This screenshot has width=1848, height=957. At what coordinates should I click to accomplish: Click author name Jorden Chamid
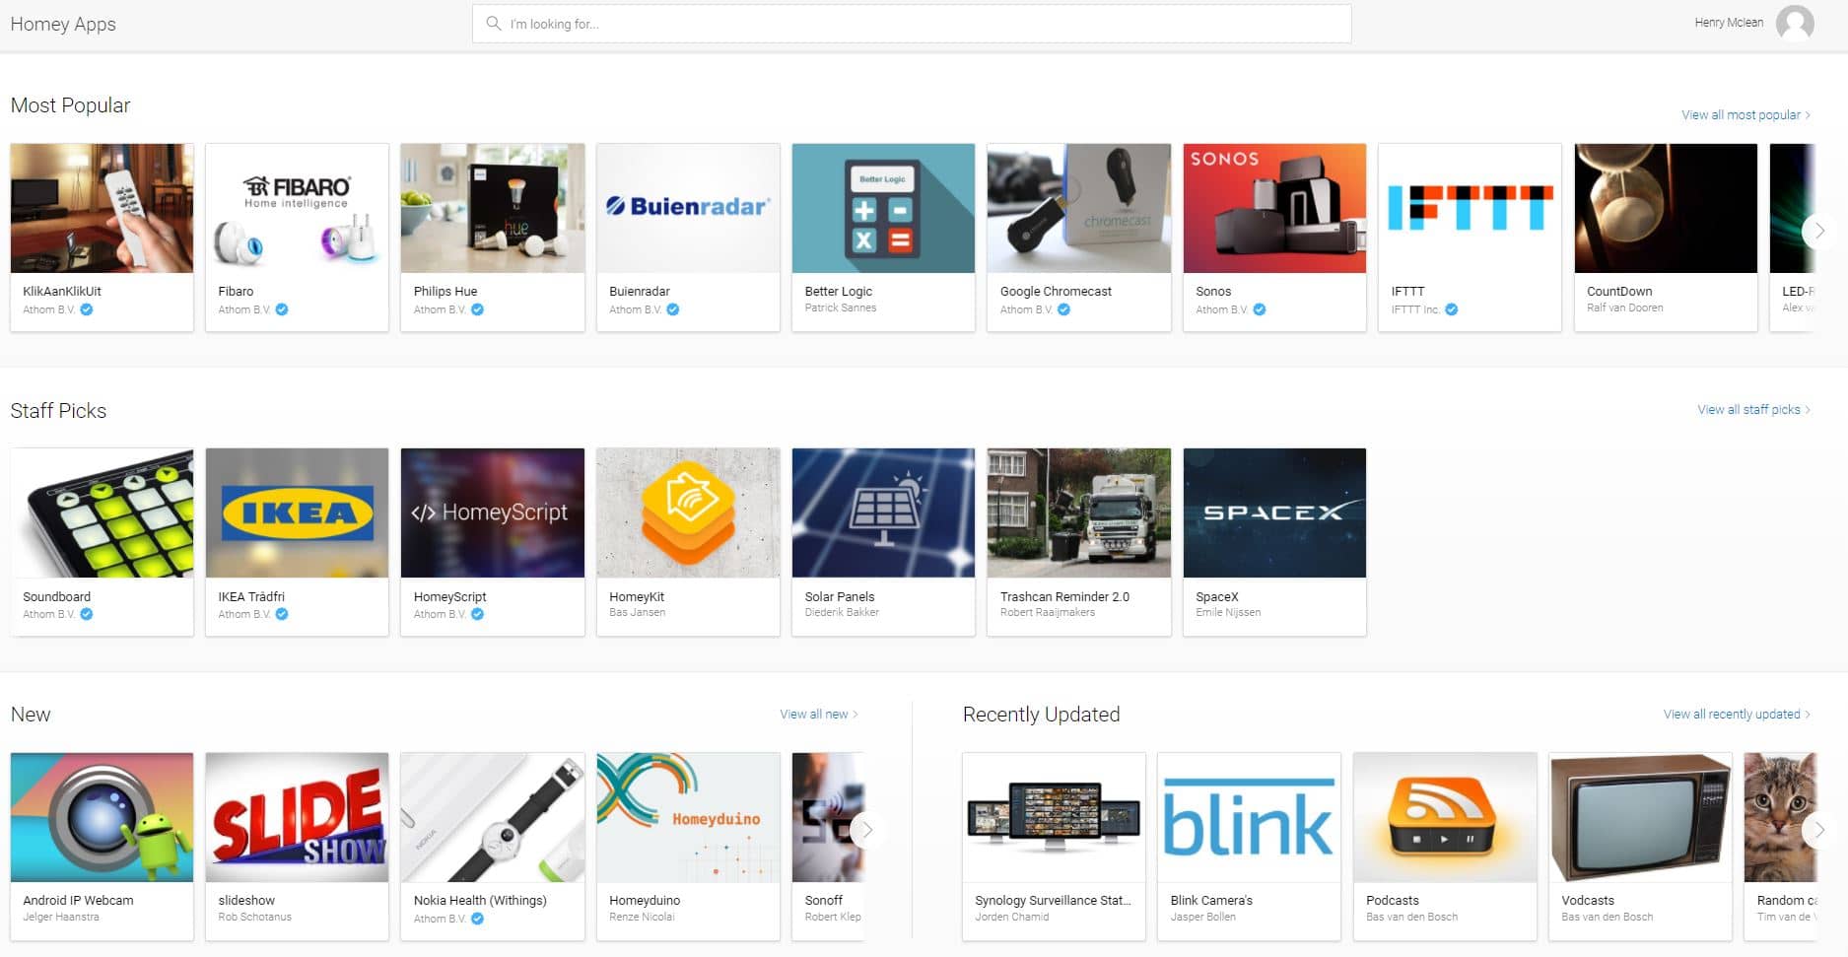pyautogui.click(x=1011, y=917)
